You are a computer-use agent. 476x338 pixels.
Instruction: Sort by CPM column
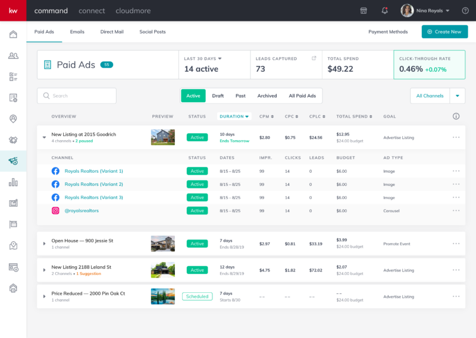click(266, 116)
